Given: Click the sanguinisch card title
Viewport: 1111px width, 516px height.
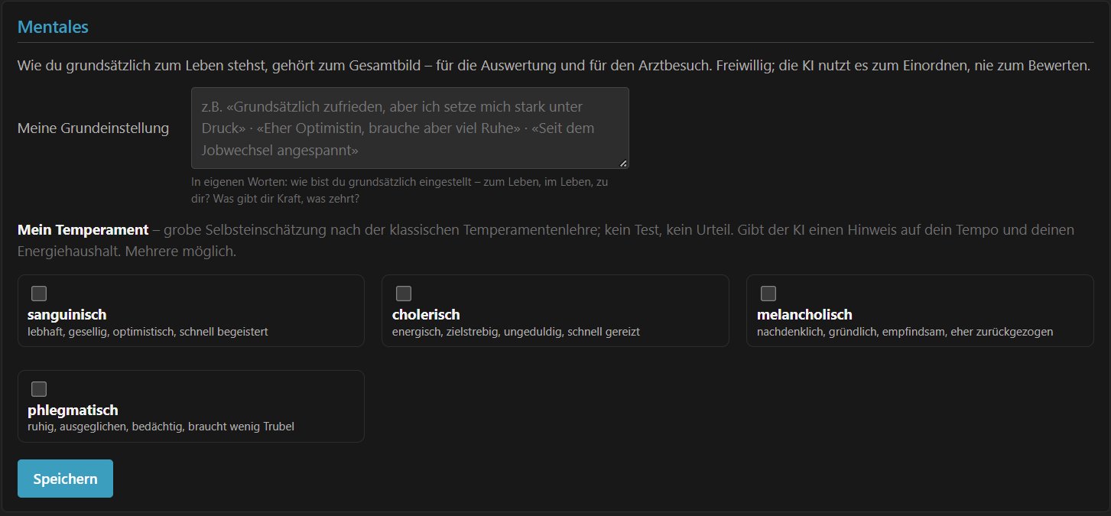Looking at the screenshot, I should [67, 315].
